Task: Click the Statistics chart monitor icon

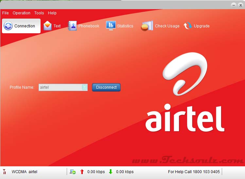Action: point(111,25)
